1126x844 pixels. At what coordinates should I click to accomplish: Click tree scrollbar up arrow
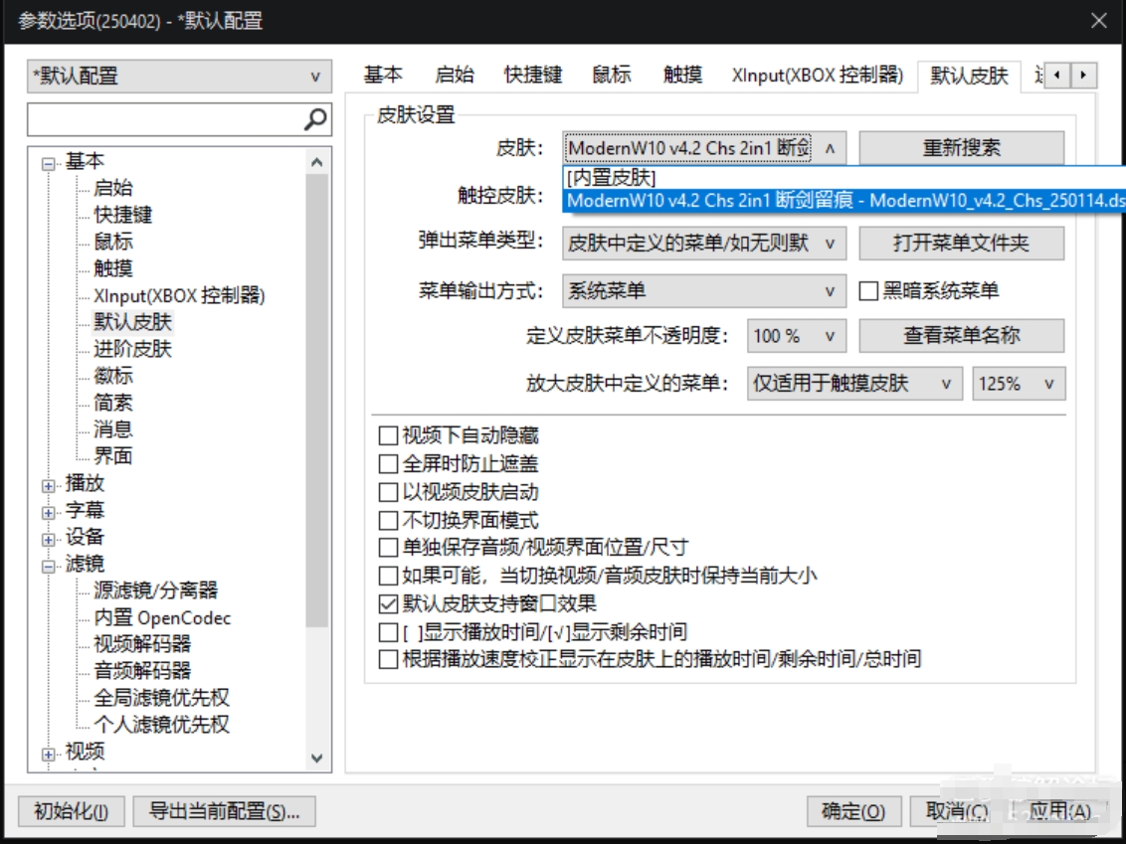316,162
